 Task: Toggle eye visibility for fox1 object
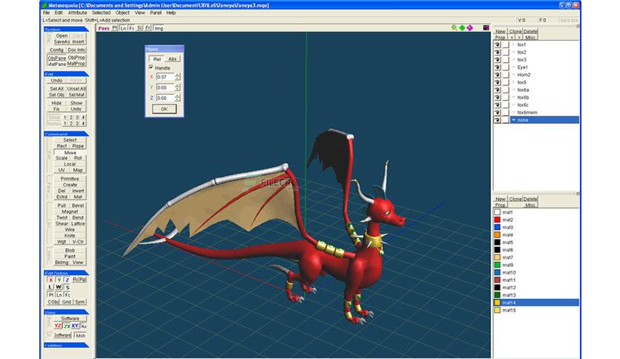[497, 45]
